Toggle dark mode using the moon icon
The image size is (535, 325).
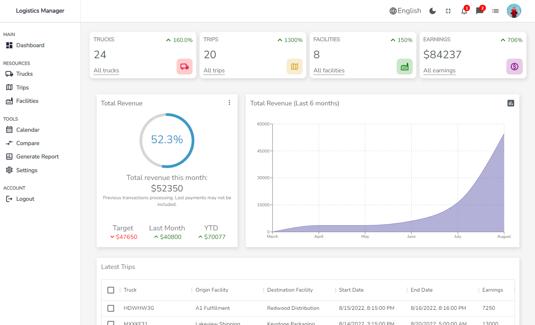click(x=432, y=11)
